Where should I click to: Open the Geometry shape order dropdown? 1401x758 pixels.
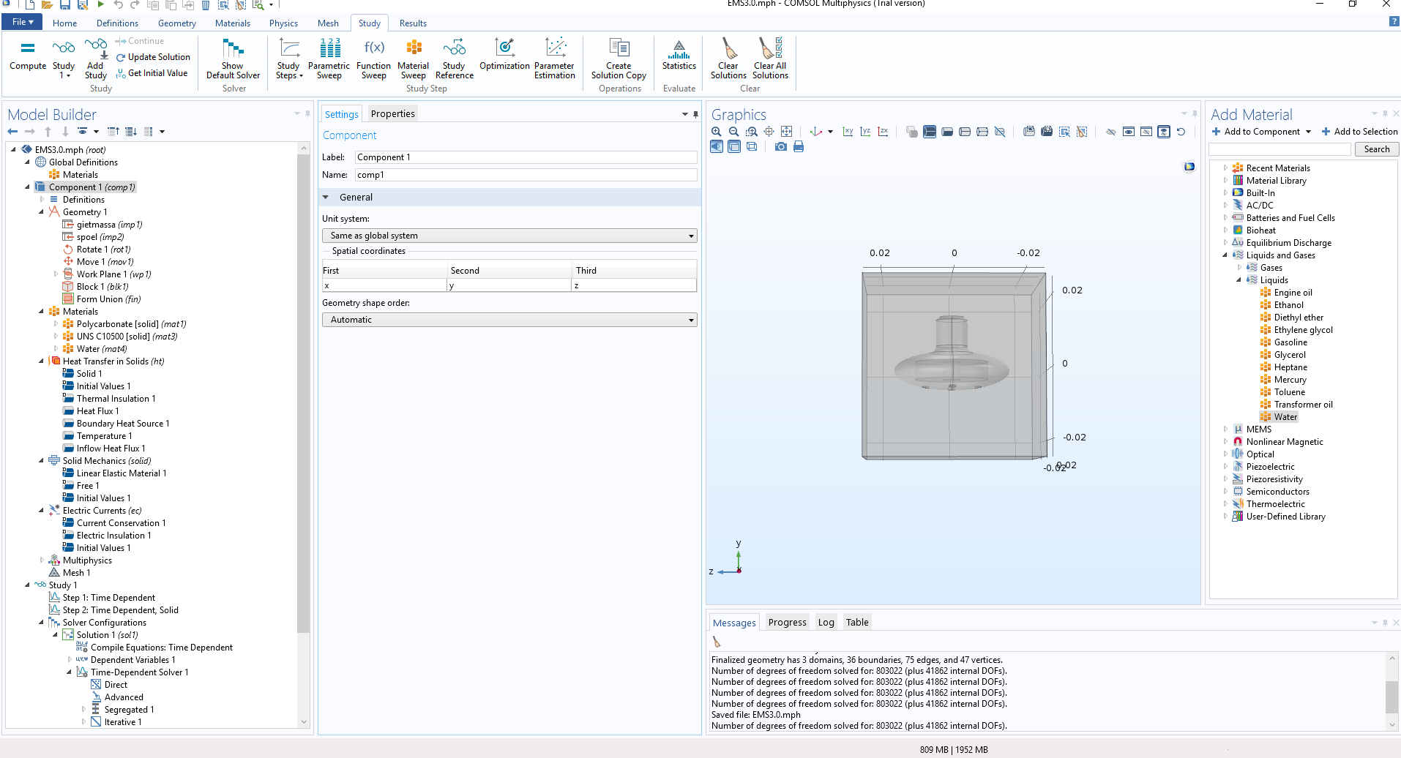[509, 320]
